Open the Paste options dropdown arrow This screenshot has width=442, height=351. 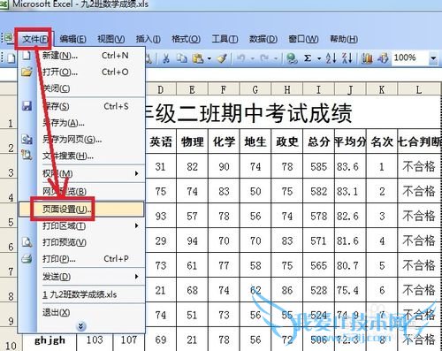point(210,58)
